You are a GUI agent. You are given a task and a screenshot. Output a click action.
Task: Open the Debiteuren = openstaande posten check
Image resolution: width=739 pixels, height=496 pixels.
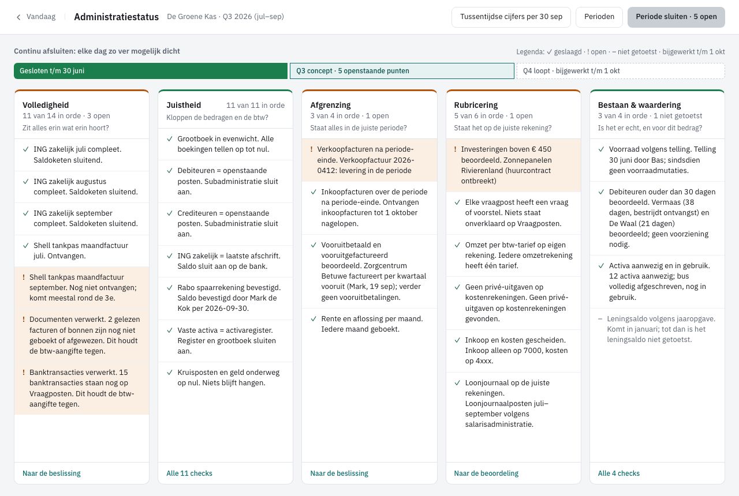(225, 182)
